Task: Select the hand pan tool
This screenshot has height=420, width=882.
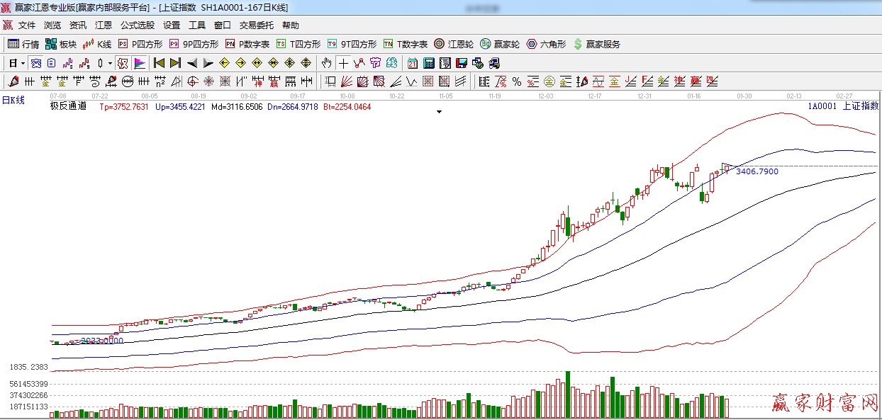Action: pos(326,63)
